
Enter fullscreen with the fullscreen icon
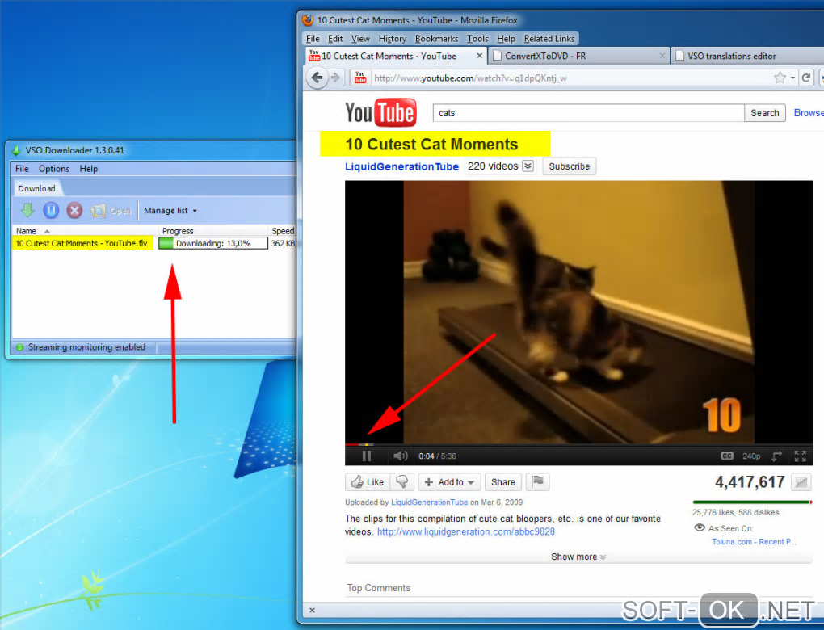[800, 456]
